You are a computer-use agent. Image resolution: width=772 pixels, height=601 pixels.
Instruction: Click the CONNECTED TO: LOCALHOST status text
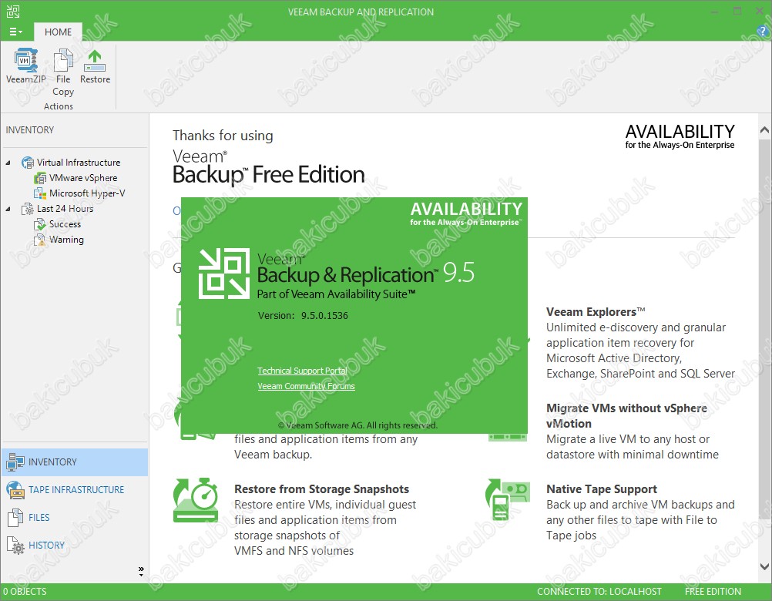click(599, 592)
